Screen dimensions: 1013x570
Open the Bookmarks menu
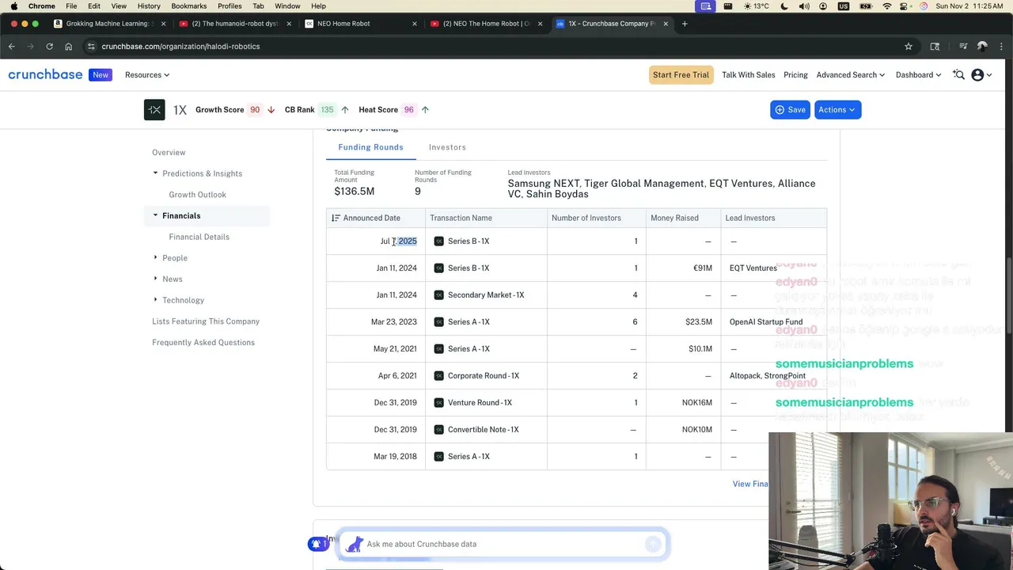(x=189, y=6)
